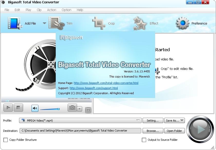Open the File menu

(7, 10)
